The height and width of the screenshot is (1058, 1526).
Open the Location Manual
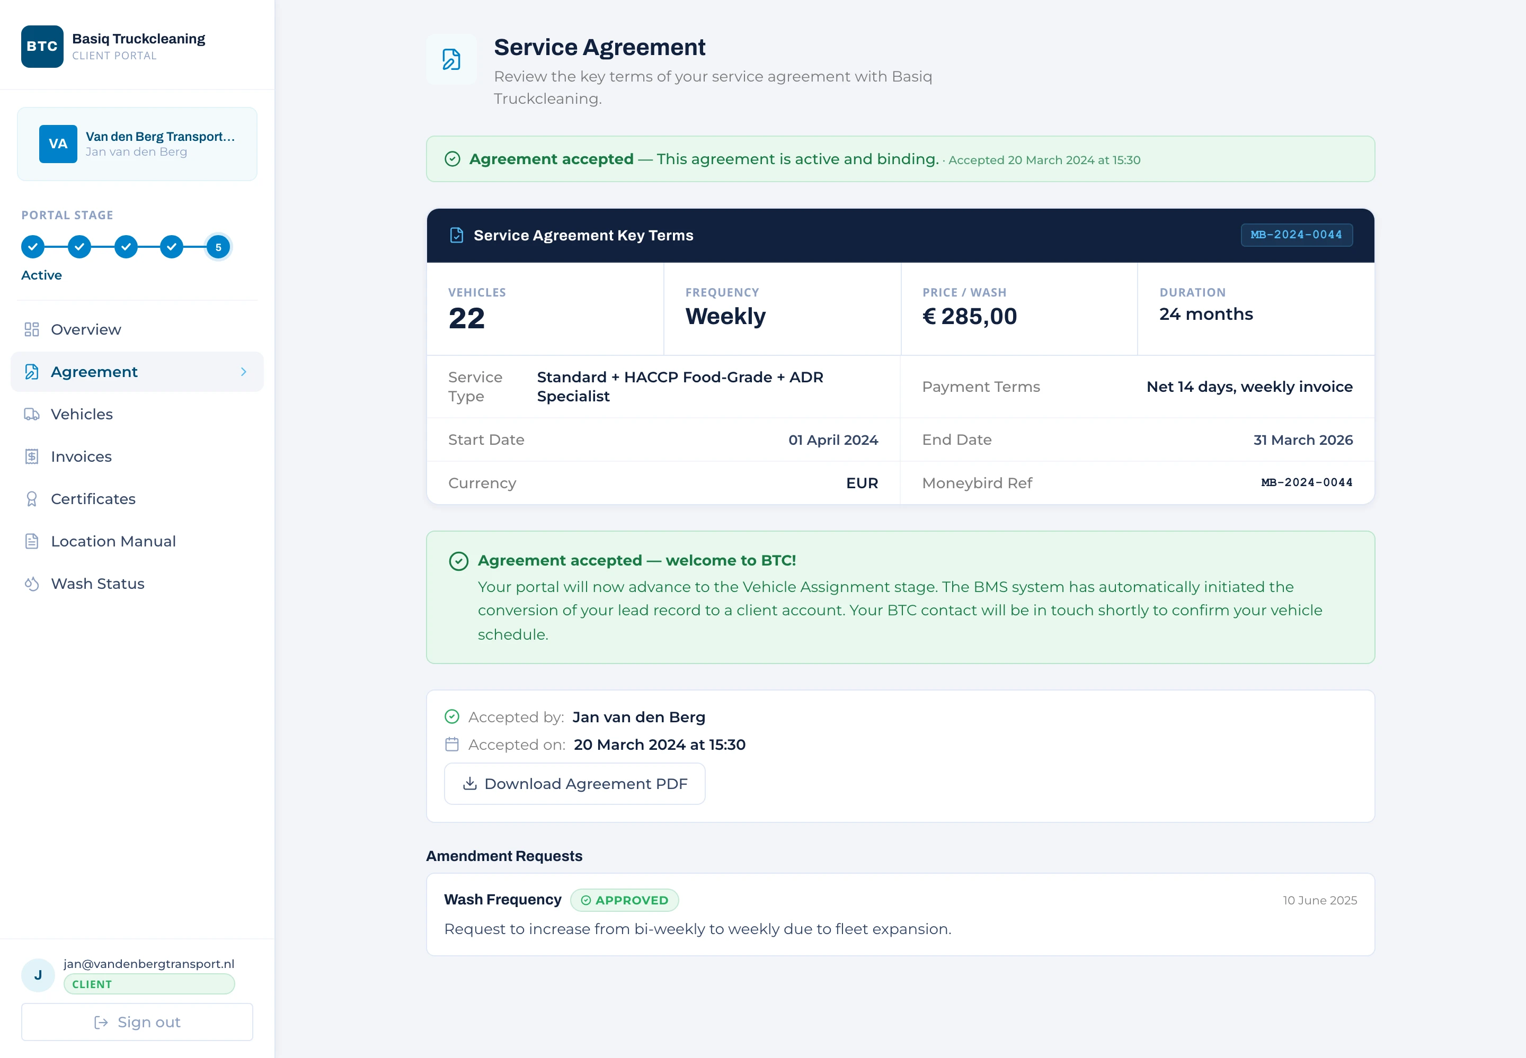(137, 542)
